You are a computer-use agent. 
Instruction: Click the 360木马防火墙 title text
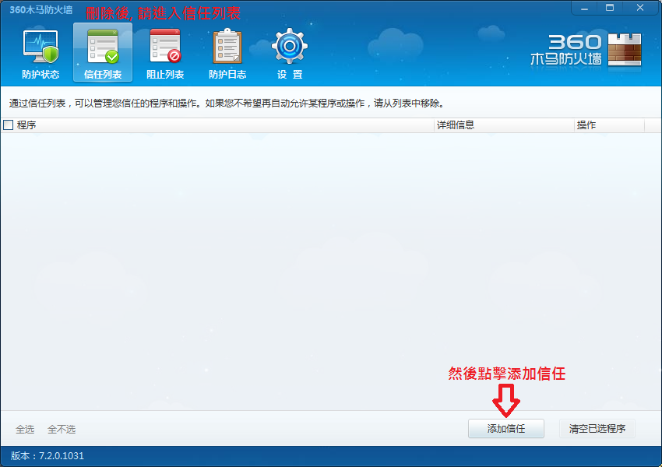coord(41,9)
